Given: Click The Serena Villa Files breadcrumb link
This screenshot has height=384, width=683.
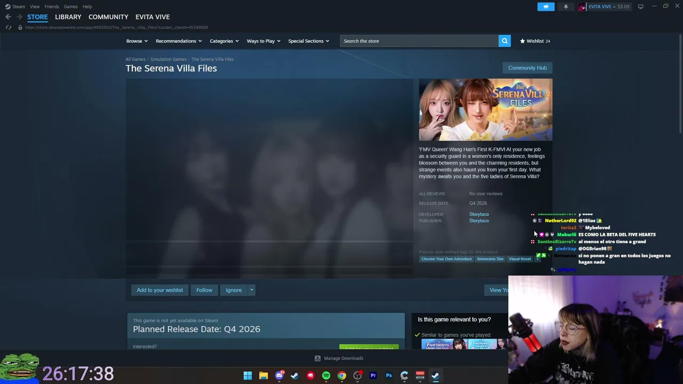Looking at the screenshot, I should click(212, 59).
